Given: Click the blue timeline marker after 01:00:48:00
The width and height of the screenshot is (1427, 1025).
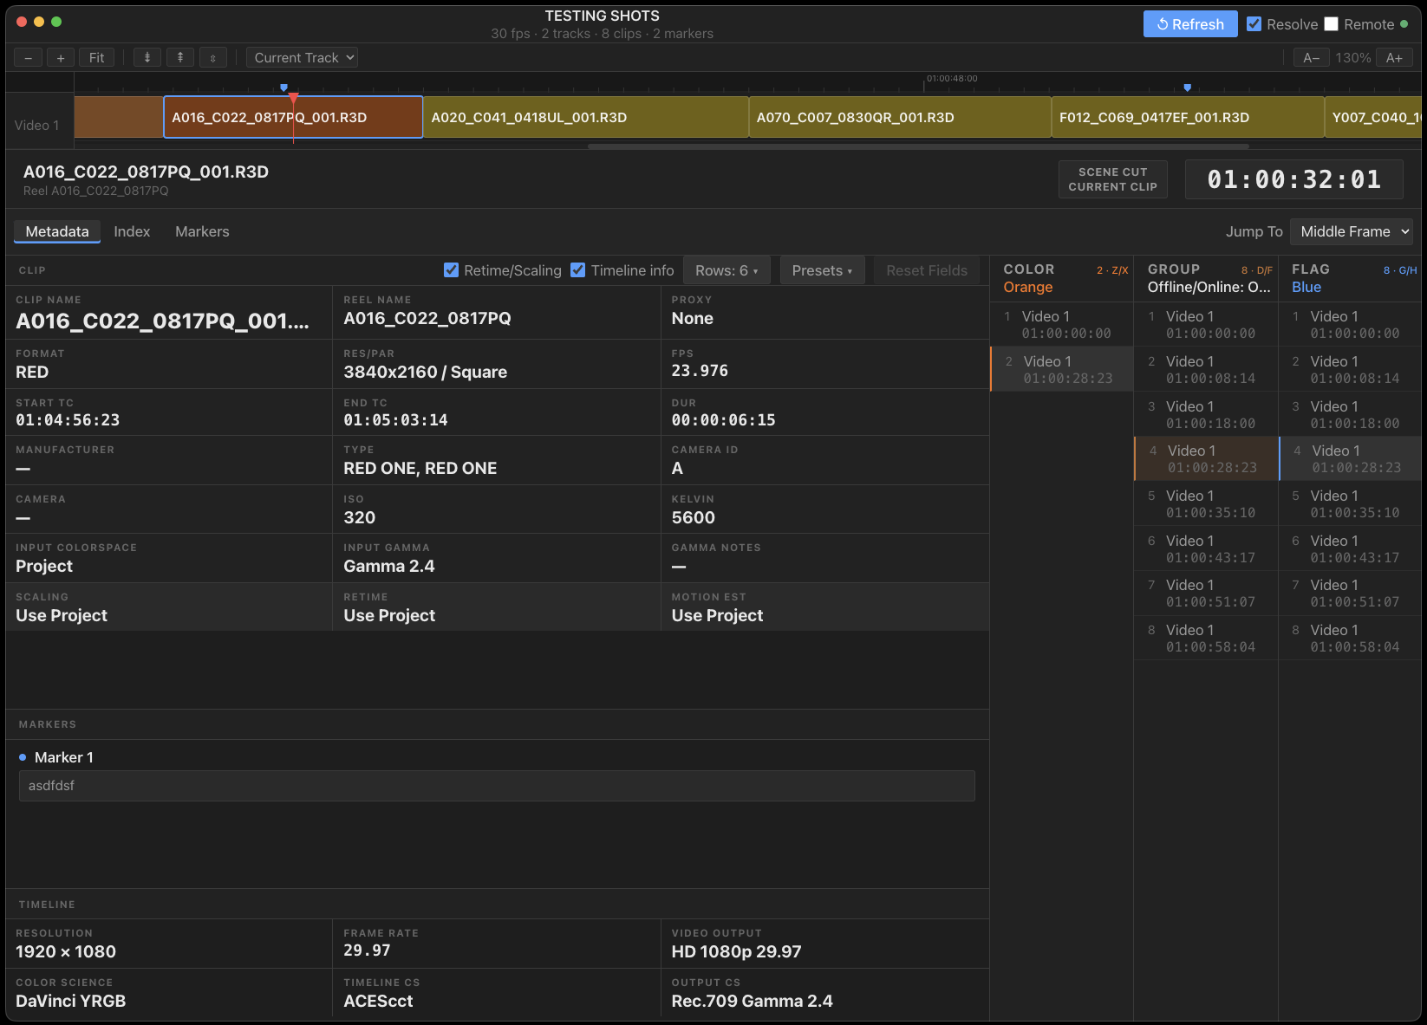Looking at the screenshot, I should click(1188, 88).
